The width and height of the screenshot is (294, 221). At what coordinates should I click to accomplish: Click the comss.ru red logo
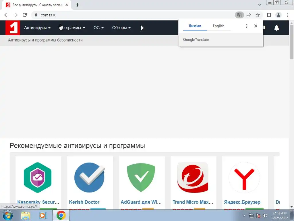click(13, 28)
